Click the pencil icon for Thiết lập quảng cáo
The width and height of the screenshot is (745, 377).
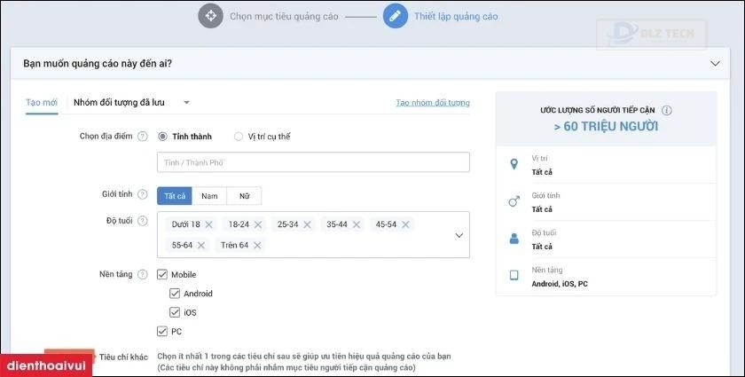pyautogui.click(x=396, y=16)
